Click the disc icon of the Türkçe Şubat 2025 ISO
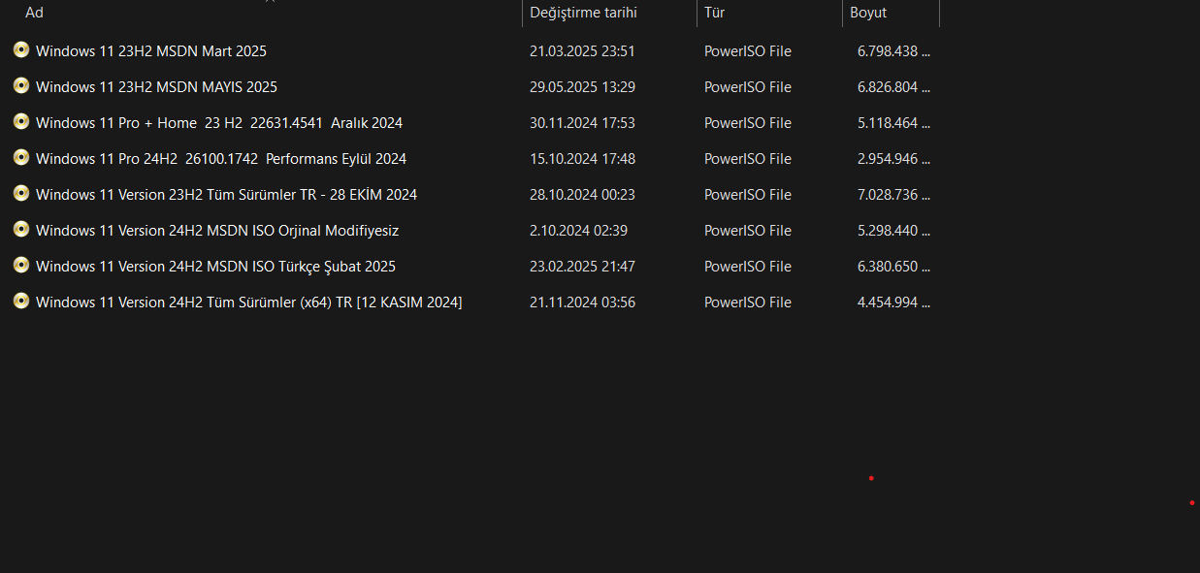 click(x=21, y=265)
